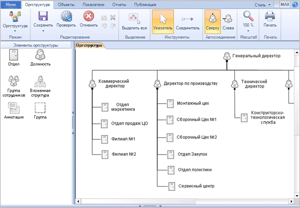The width and height of the screenshot is (300, 208).
Task: Click the Сохранить (Save) floppy disk icon
Action: pyautogui.click(x=43, y=17)
